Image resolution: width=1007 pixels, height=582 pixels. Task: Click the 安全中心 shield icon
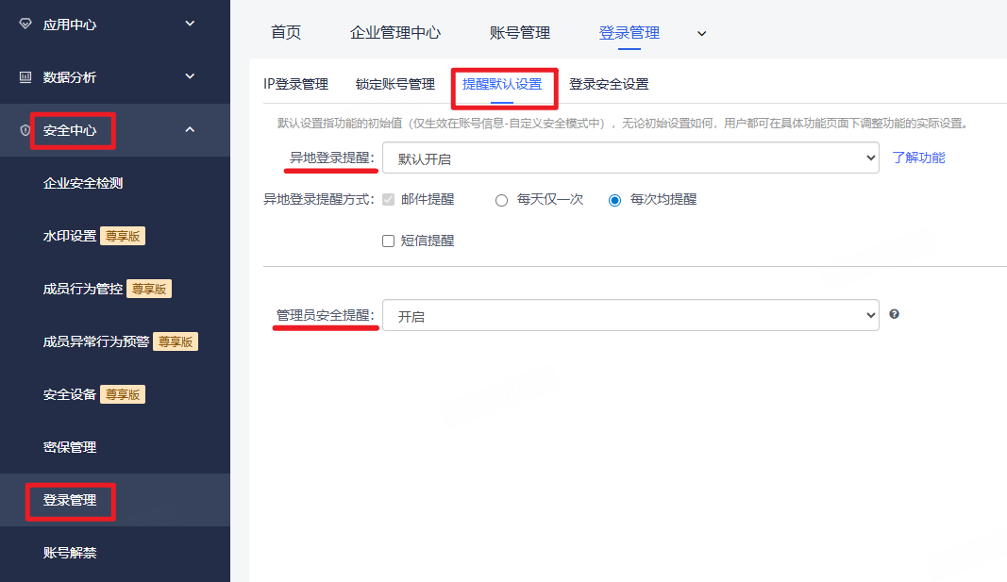(x=25, y=130)
